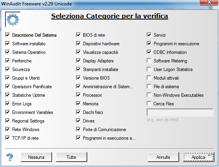Uncheck the Display Adapters checkbox
The image size is (219, 167).
click(x=78, y=60)
